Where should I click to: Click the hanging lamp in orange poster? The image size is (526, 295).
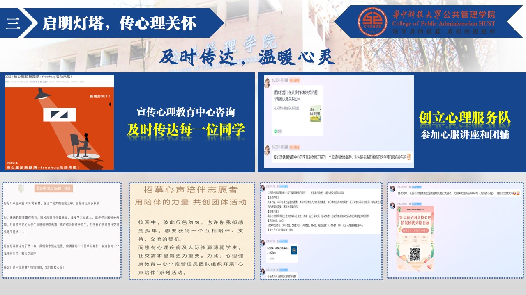coord(42,95)
